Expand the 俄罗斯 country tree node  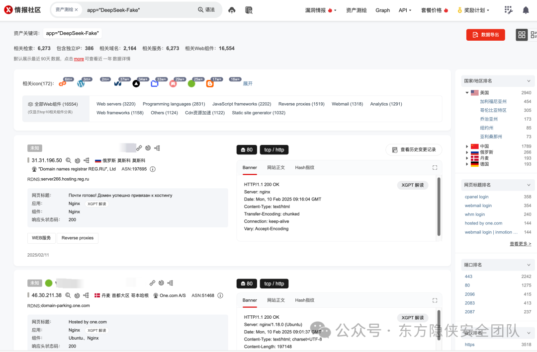point(467,152)
